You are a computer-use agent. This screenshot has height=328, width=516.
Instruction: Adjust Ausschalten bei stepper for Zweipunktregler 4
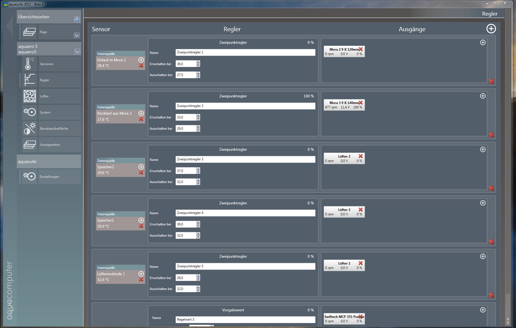(x=198, y=235)
